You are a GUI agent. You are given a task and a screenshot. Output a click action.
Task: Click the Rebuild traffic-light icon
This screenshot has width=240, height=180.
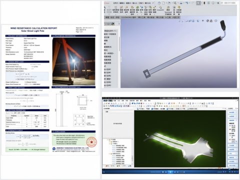pyautogui.click(x=204, y=3)
